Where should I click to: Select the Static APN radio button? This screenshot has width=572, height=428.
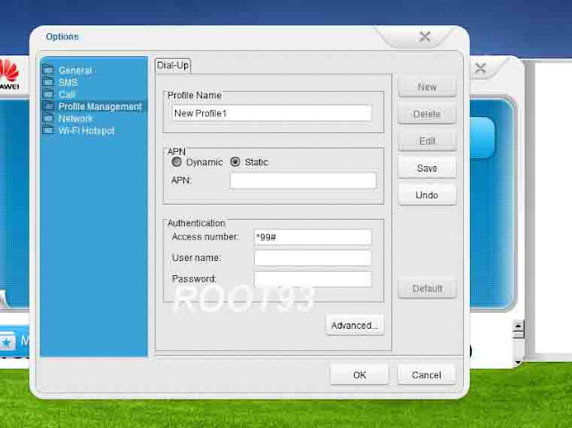[x=235, y=162]
